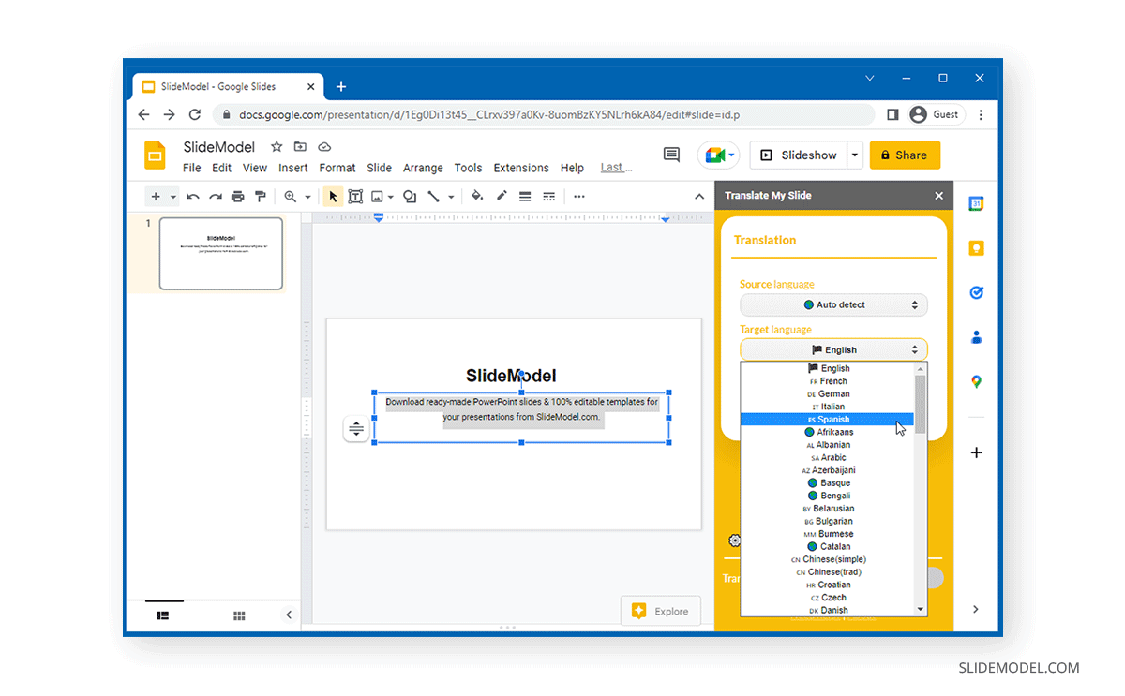1125x696 pixels.
Task: Open the new slide layout dropdown arrow
Action: pyautogui.click(x=173, y=197)
